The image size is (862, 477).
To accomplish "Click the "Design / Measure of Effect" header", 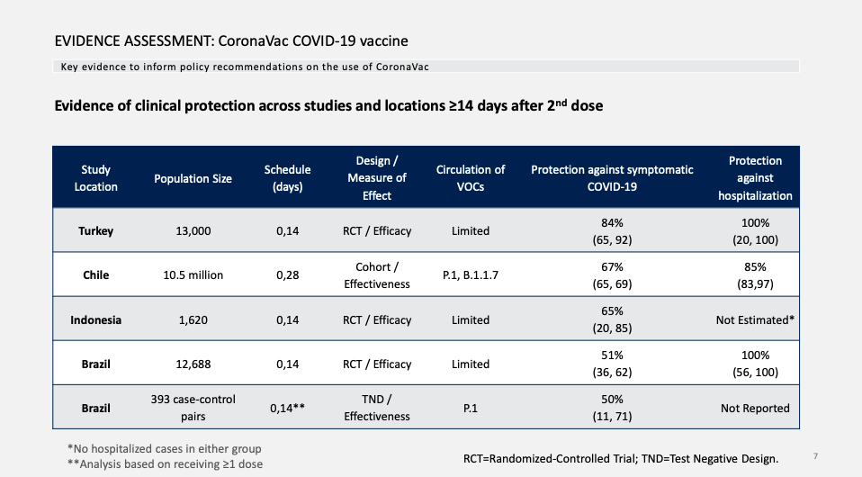I will click(377, 178).
